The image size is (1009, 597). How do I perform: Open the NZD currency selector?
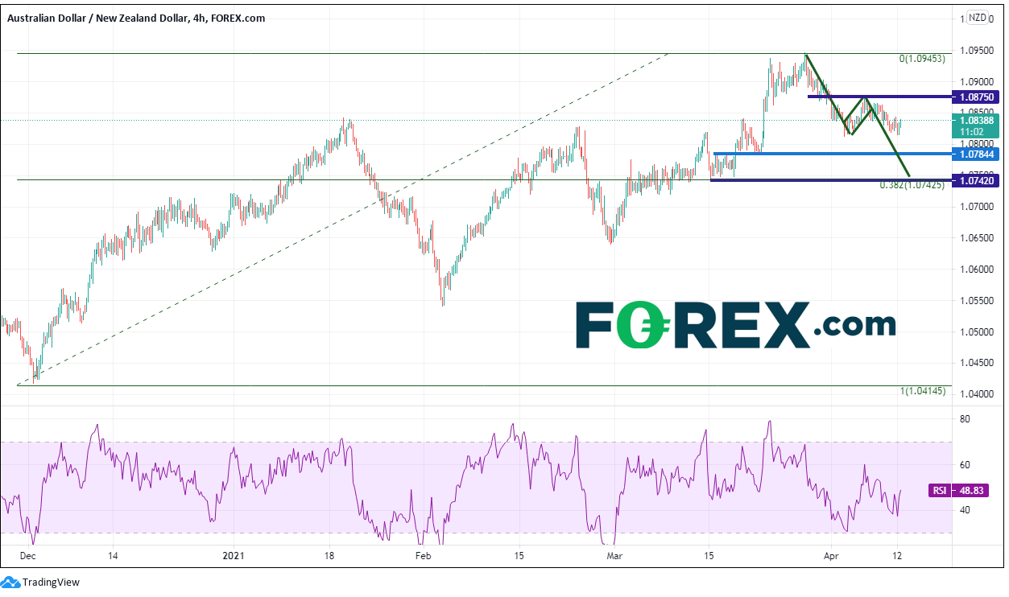click(978, 17)
